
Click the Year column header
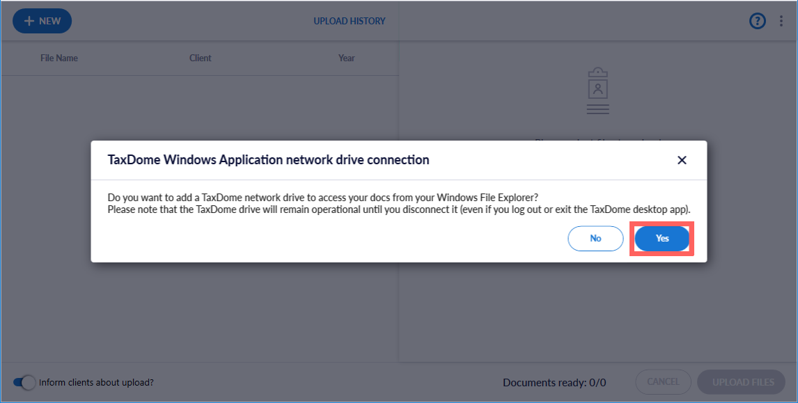pos(346,58)
